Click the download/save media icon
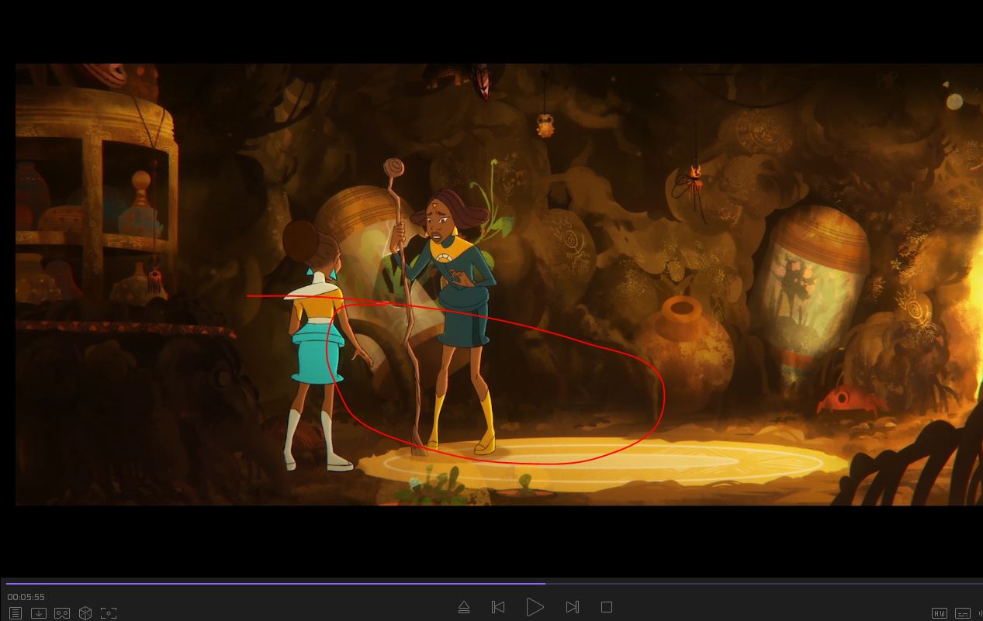 click(38, 613)
